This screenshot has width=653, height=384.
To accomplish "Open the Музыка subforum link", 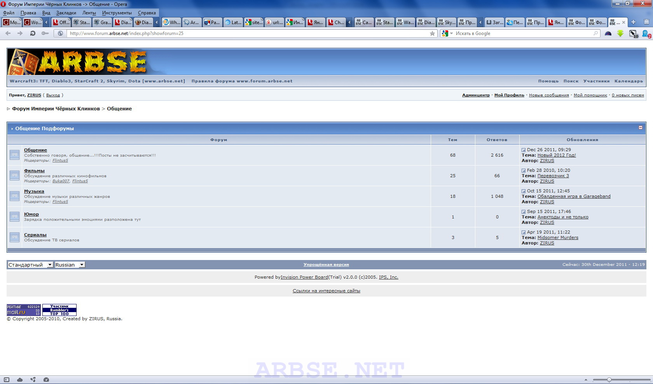I will (34, 191).
